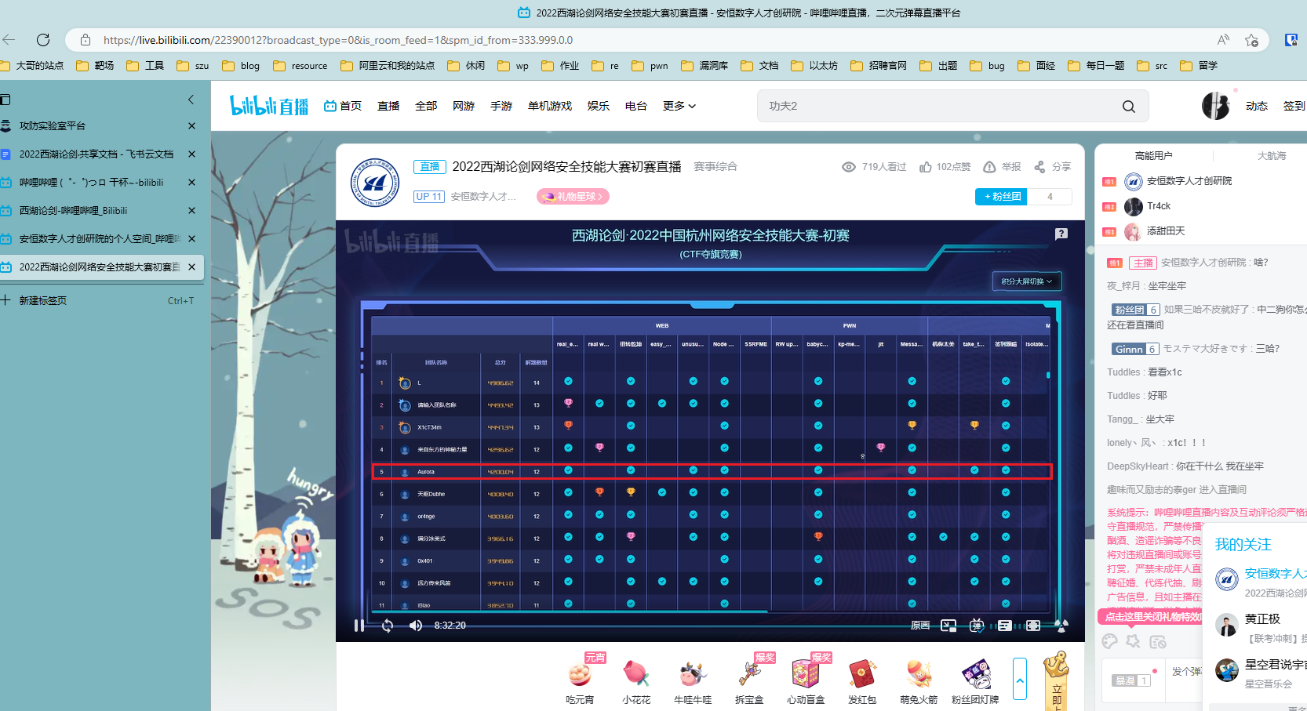The height and width of the screenshot is (711, 1307).
Task: Enable picture-in-picture mini player icon
Action: (948, 626)
